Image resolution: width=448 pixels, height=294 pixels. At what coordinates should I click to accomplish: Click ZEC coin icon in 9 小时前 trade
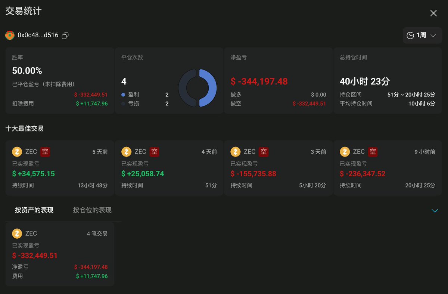pyautogui.click(x=345, y=152)
